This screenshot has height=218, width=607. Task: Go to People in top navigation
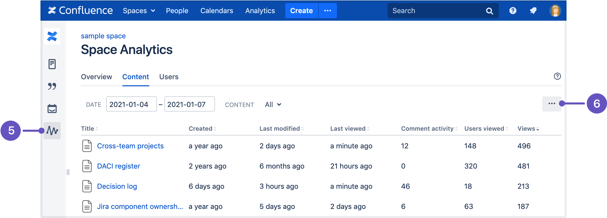pos(177,11)
